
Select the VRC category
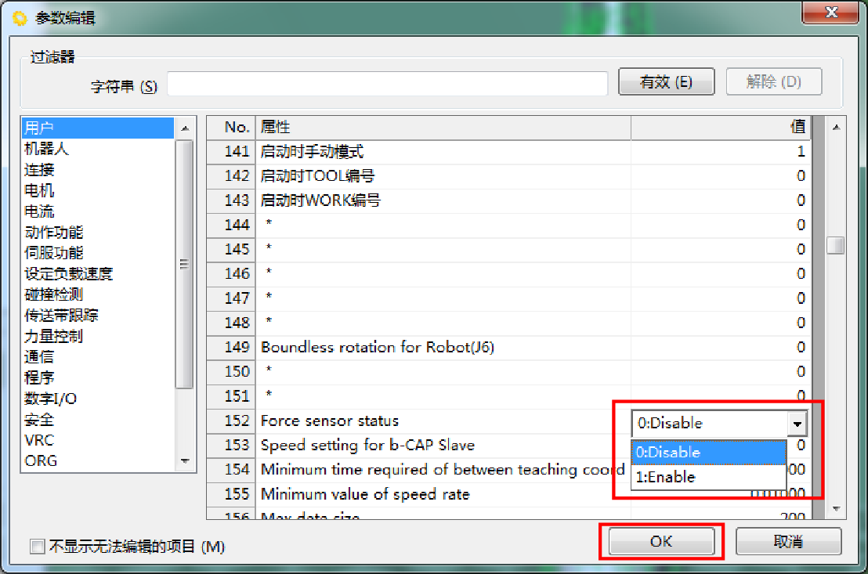click(x=39, y=440)
